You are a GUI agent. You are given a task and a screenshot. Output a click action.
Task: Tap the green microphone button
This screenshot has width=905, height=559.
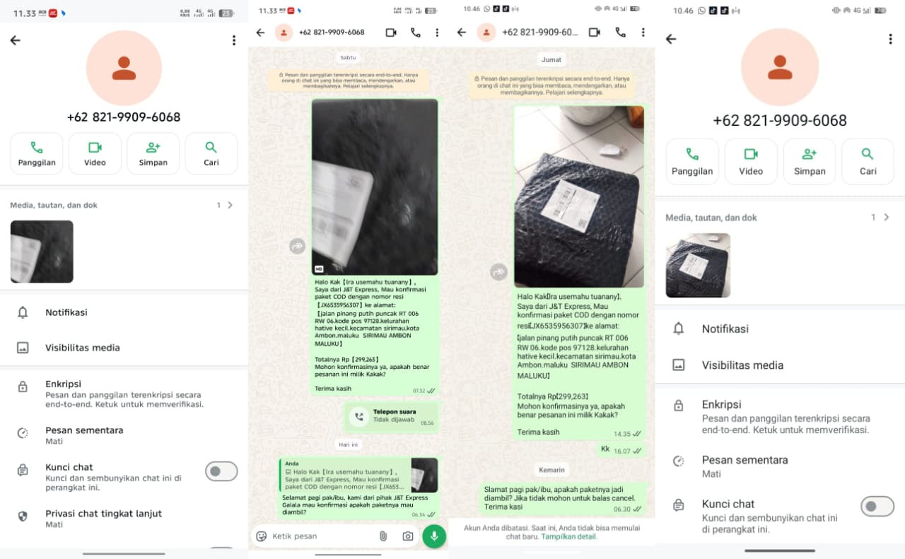pos(434,536)
